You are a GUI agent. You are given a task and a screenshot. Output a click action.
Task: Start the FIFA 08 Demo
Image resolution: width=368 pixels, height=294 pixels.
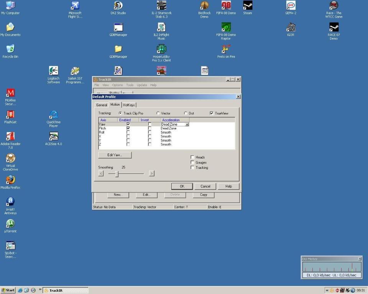[226, 7]
